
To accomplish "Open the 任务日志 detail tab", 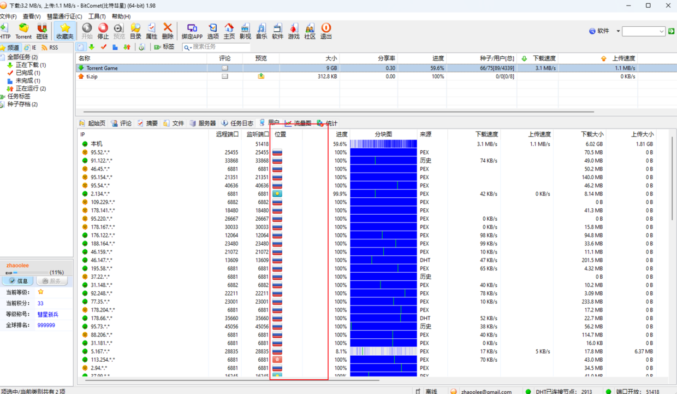I will 237,124.
